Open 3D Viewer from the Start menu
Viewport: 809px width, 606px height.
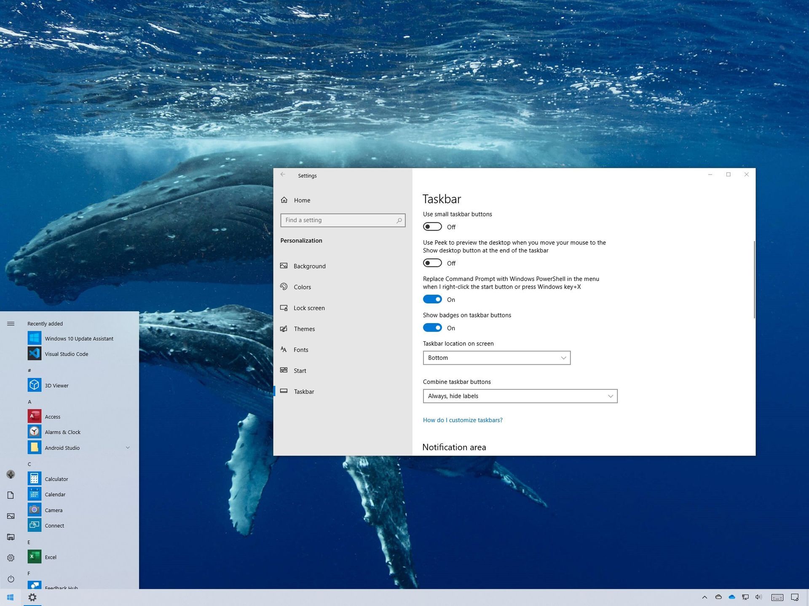pos(56,385)
